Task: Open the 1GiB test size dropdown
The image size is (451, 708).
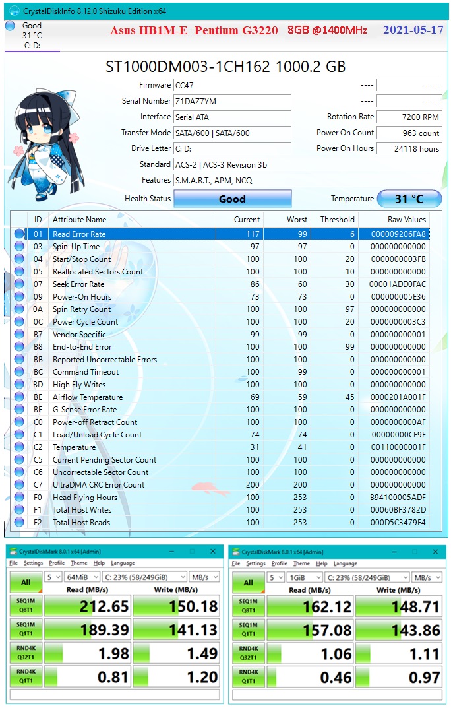Action: click(305, 577)
